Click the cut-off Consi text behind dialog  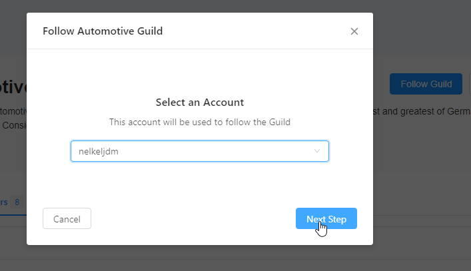(15, 125)
